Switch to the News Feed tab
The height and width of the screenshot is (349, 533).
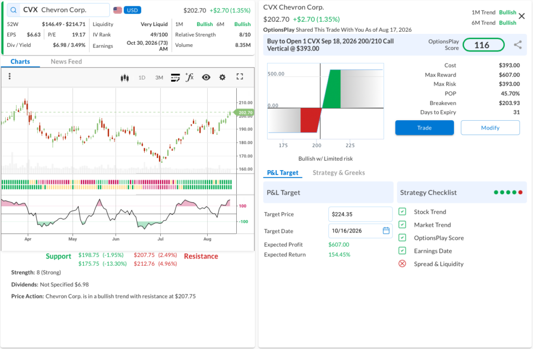(66, 61)
